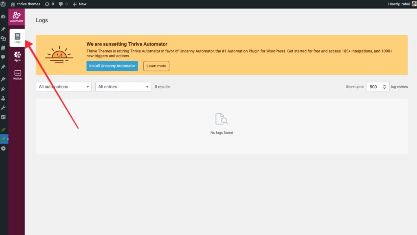Screen dimensions: 417x235
Task: Click Install Uncanny Automator button
Action: point(112,66)
